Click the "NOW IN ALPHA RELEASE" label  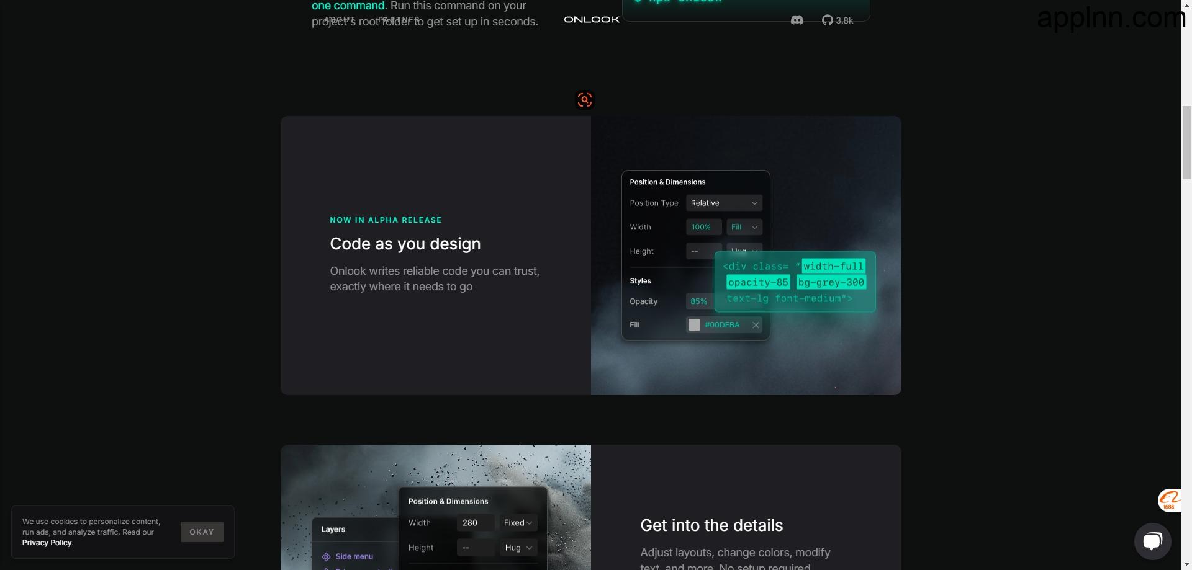click(x=386, y=220)
